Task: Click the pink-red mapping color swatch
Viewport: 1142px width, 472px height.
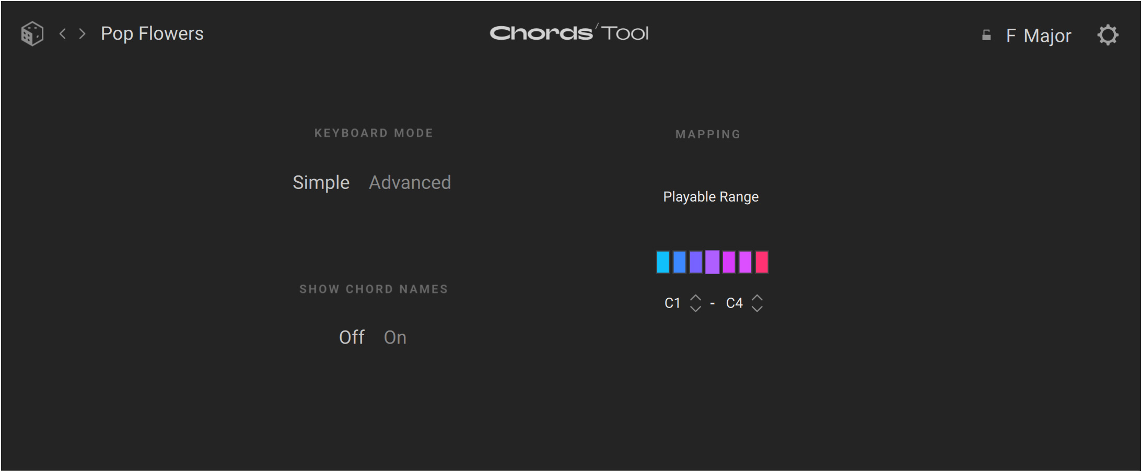Action: [x=762, y=262]
